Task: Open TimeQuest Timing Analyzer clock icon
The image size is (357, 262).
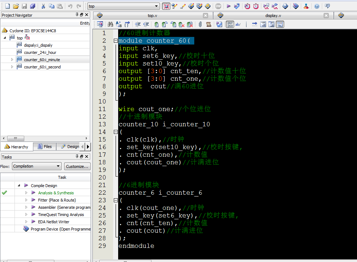Action: (256, 6)
